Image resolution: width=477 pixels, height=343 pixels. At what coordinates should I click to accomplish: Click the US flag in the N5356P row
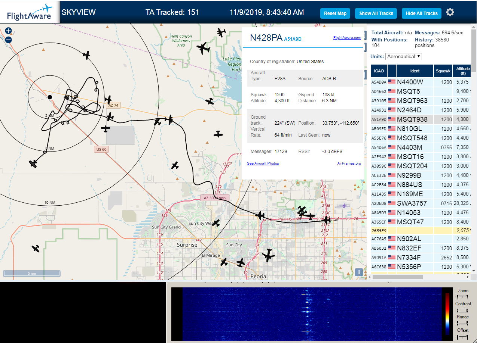(x=392, y=267)
